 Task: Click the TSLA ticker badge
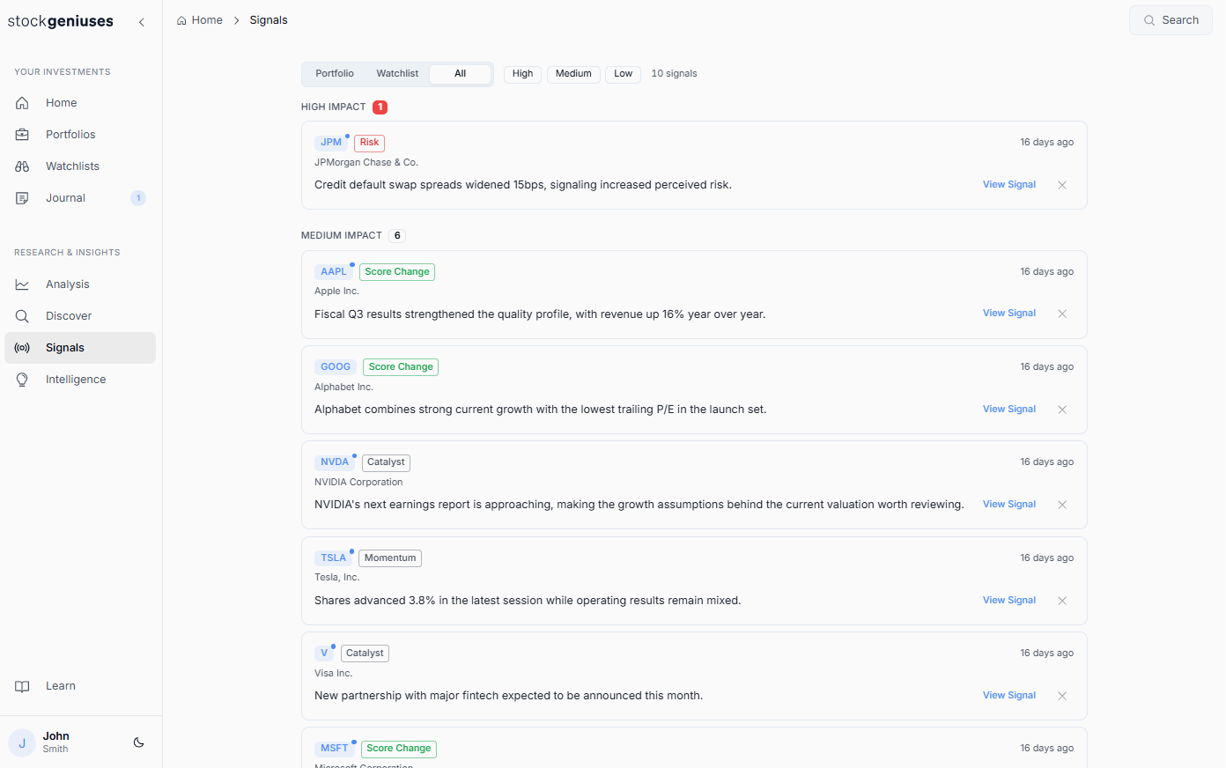pos(334,558)
